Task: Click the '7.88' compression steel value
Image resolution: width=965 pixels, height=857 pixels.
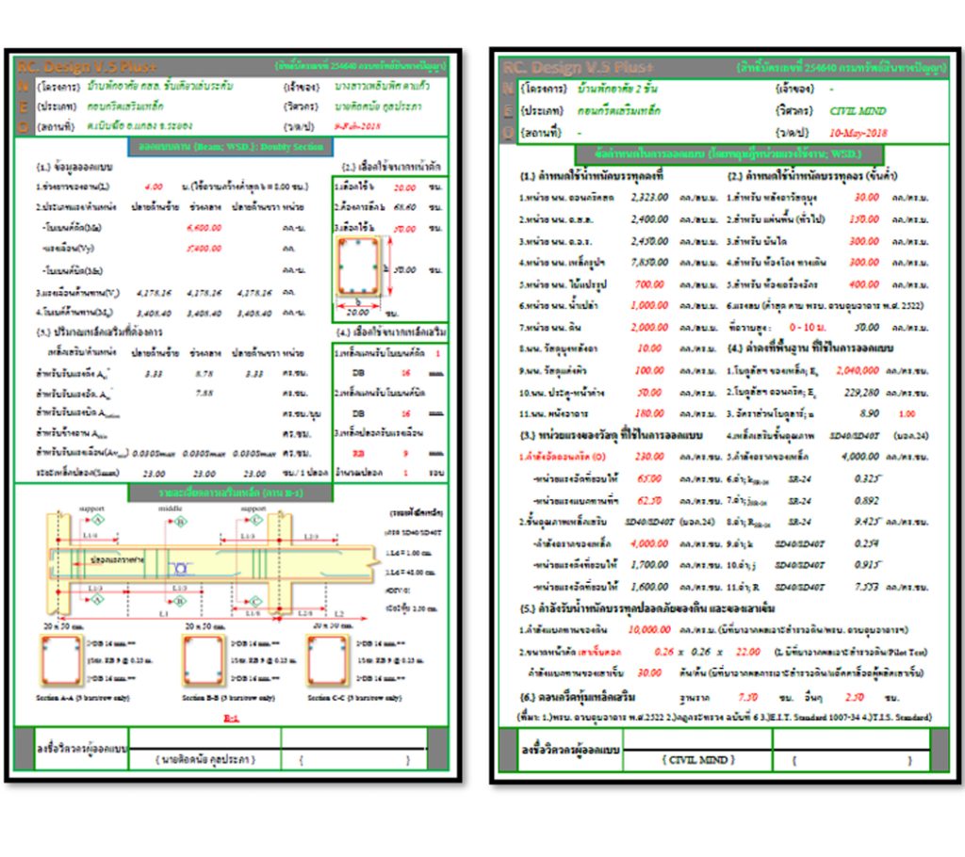Action: [204, 393]
